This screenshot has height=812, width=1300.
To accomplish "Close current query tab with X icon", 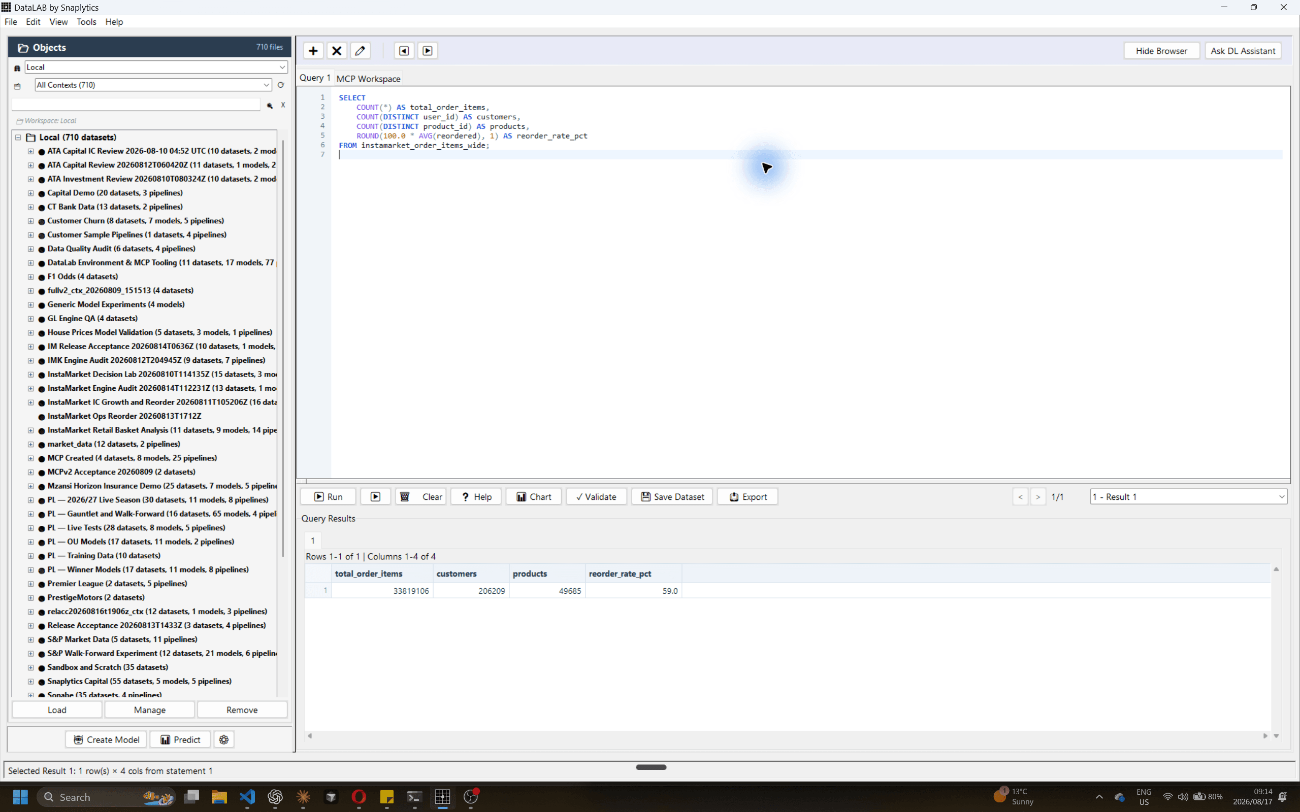I will pos(337,51).
